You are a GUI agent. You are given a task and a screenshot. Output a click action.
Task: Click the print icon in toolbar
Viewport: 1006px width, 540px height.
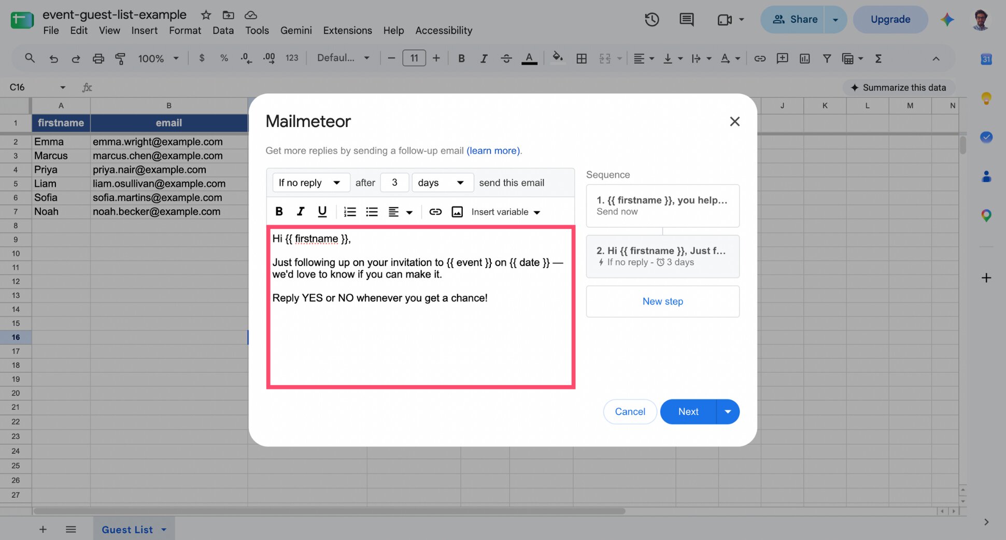[x=98, y=59]
